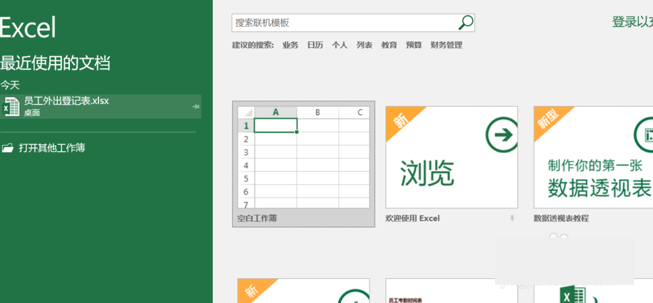This screenshot has width=653, height=303.
Task: Click the 桌面 location text under recent file
Action: pos(32,113)
